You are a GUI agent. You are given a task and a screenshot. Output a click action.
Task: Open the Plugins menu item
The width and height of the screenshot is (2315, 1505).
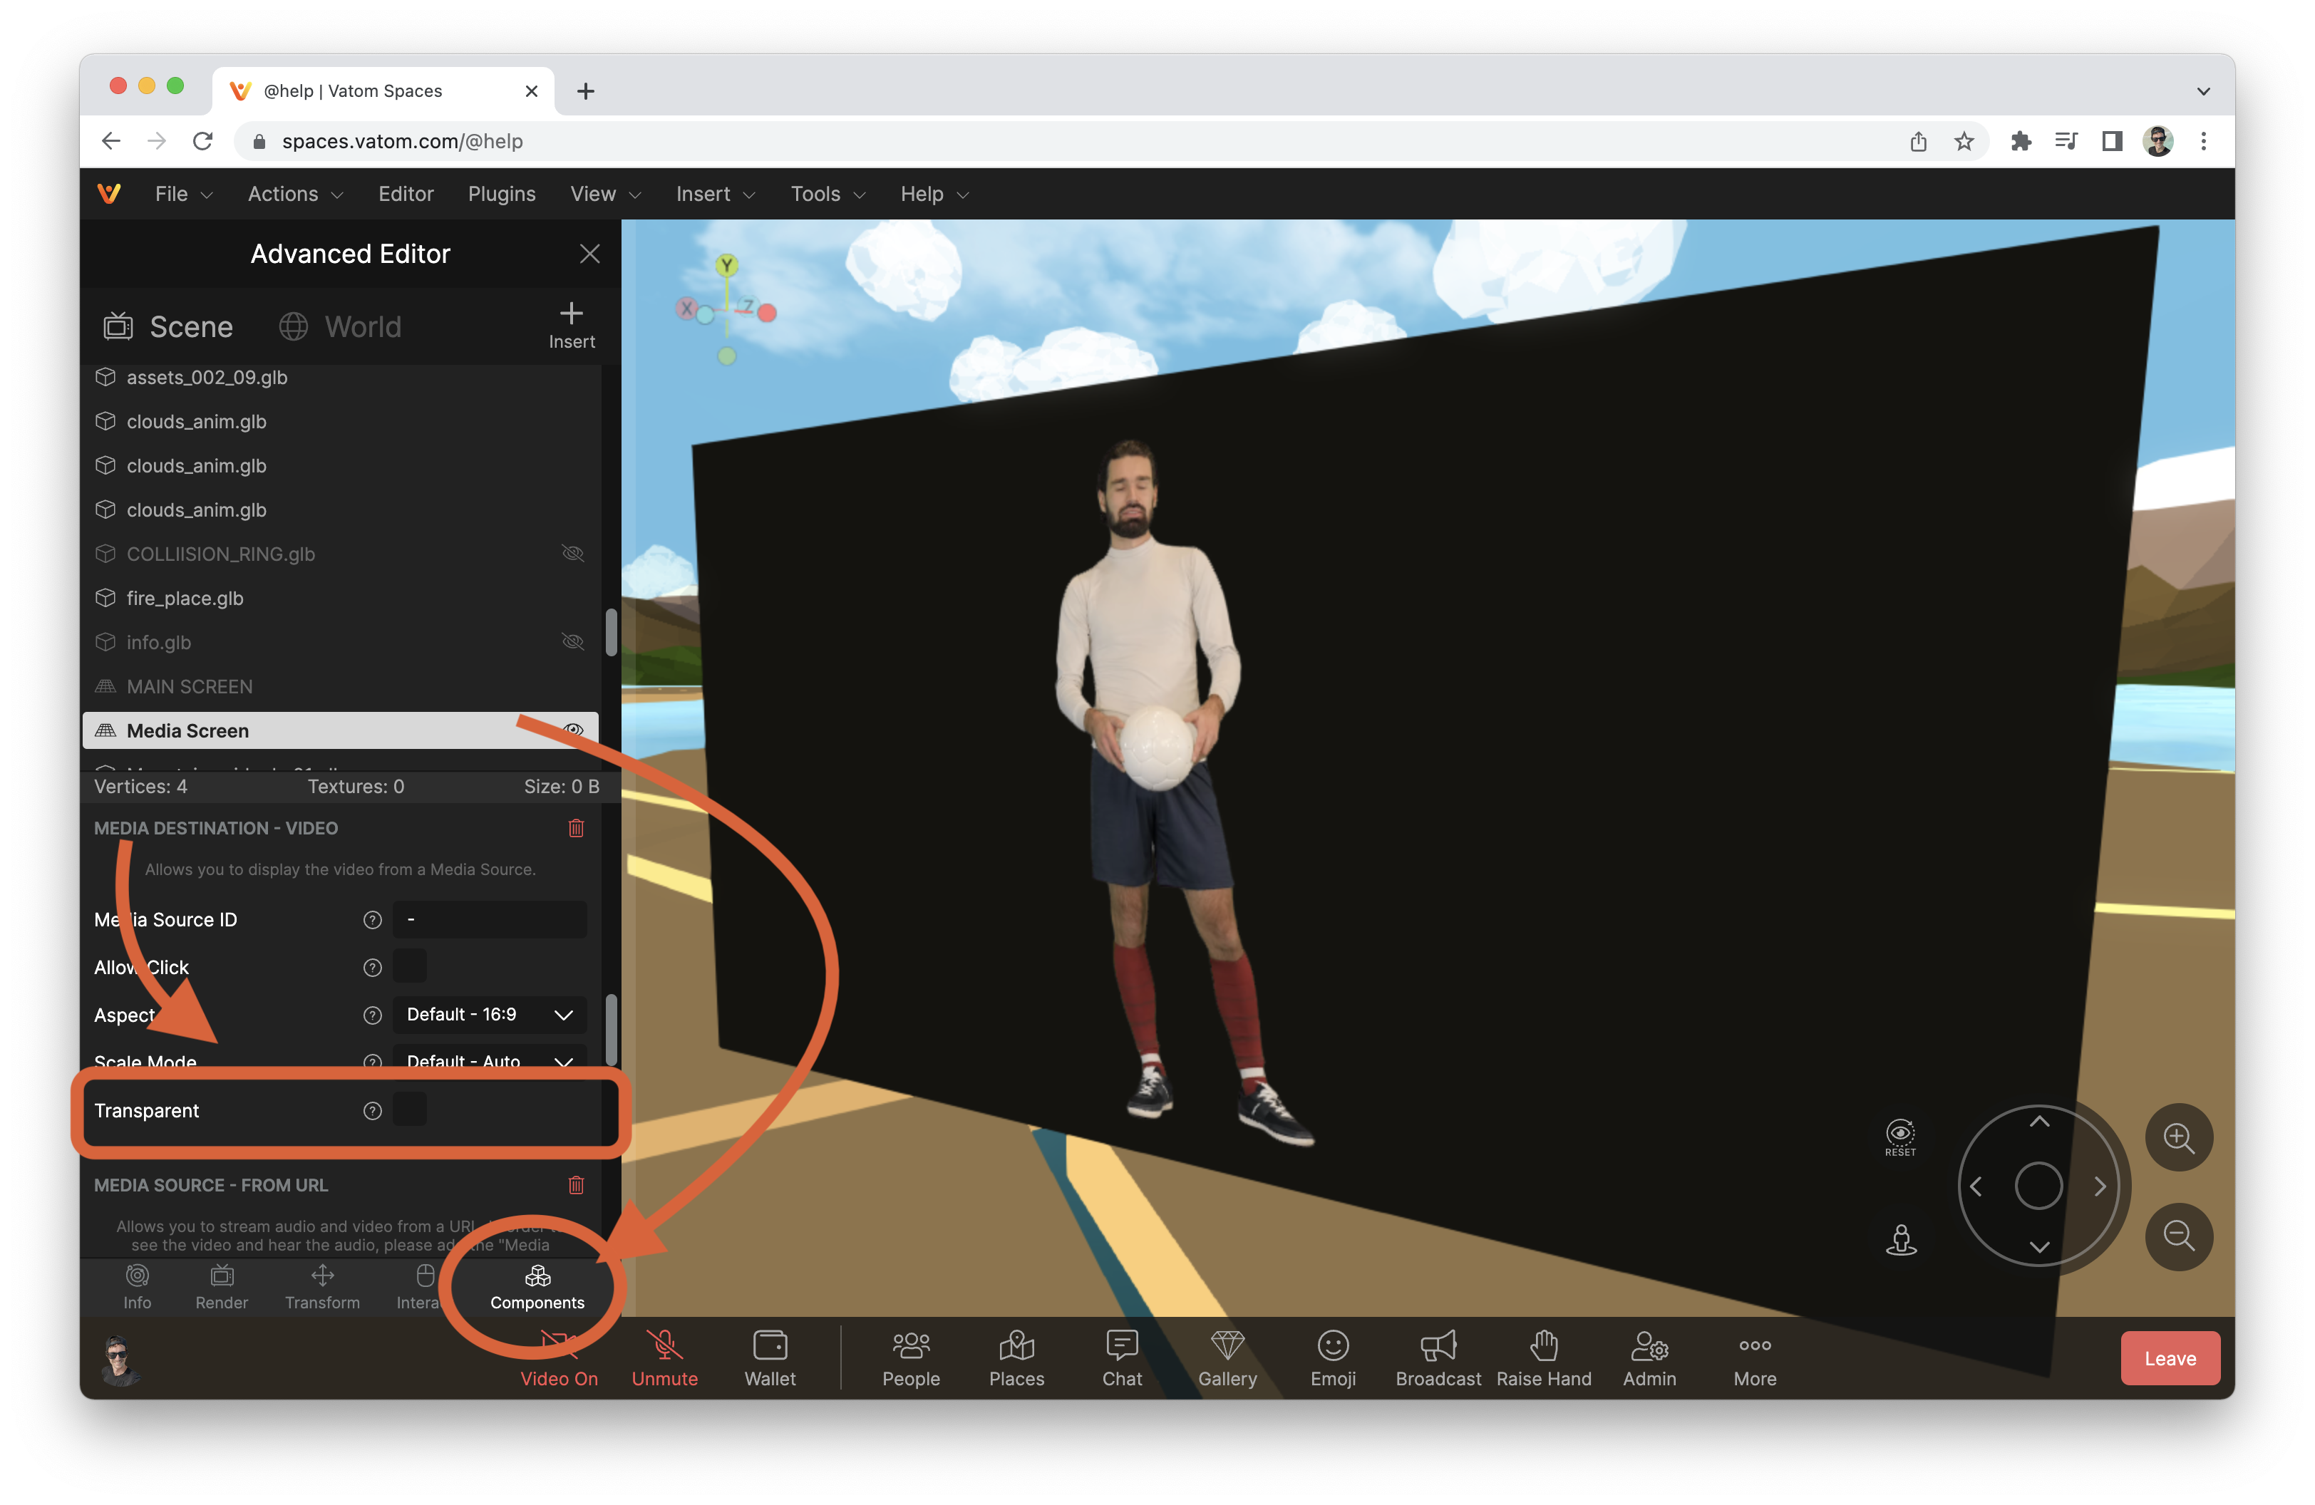[501, 195]
